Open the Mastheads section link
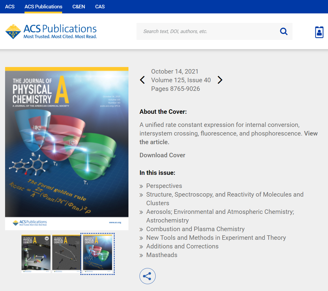The image size is (328, 291). [x=162, y=255]
